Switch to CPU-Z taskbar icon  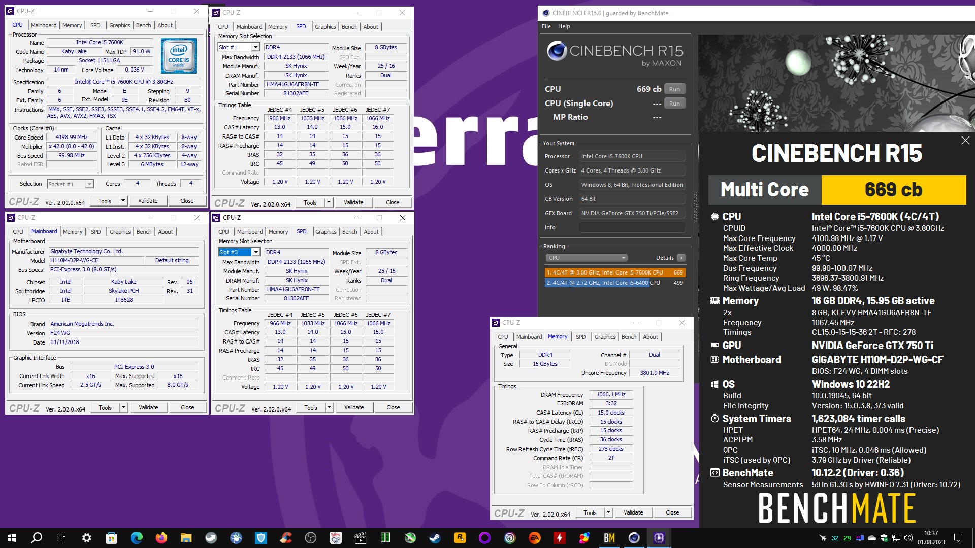click(x=659, y=538)
